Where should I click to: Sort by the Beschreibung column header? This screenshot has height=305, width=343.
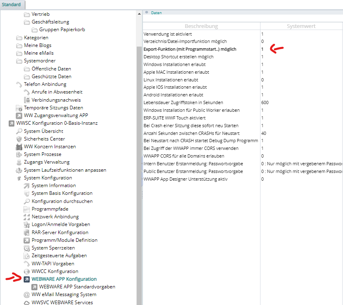(201, 26)
